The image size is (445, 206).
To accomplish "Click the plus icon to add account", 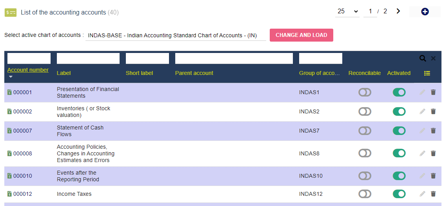I will [425, 12].
